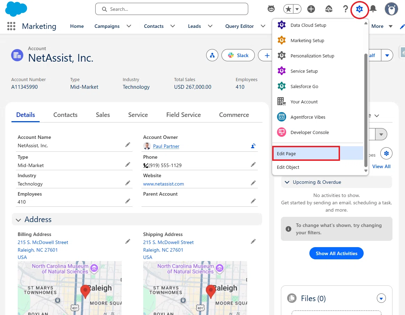This screenshot has height=315, width=405.
Task: Edit Industry field pencil icon
Action: (128, 183)
